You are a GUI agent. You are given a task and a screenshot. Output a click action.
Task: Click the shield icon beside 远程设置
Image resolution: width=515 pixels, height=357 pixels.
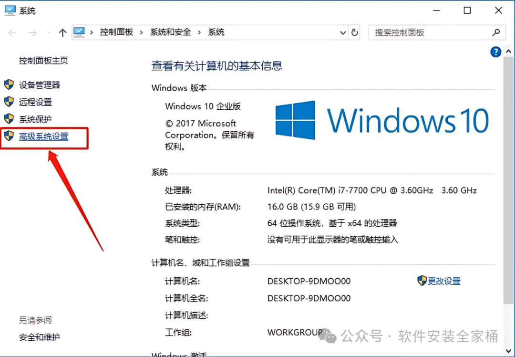pyautogui.click(x=9, y=102)
